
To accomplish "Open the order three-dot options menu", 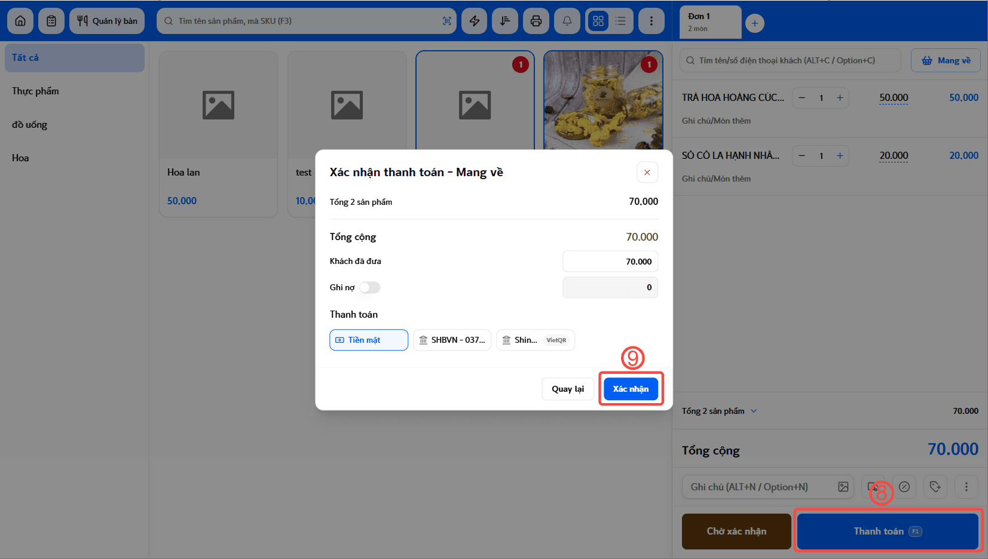I will tap(966, 487).
